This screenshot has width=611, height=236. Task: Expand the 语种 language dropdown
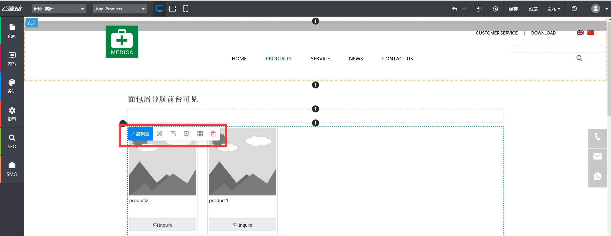pyautogui.click(x=59, y=9)
